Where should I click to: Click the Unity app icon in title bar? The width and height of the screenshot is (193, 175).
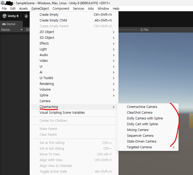[x=2, y=3]
